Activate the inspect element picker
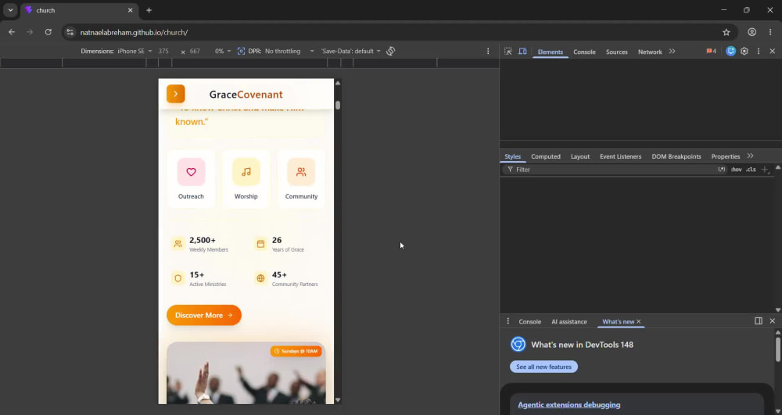This screenshot has height=415, width=782. tap(508, 52)
